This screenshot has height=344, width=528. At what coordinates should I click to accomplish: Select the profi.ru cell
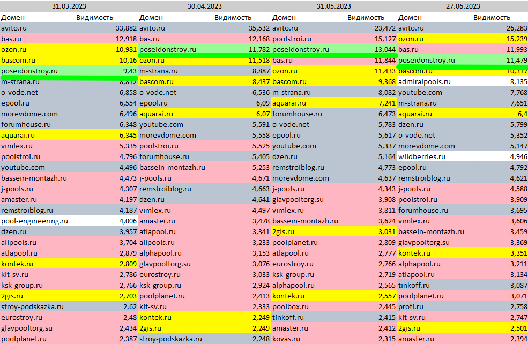(434, 306)
